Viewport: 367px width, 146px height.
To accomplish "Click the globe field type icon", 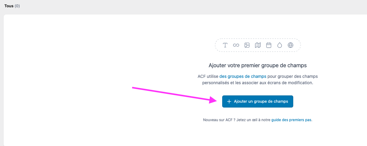I will tap(291, 45).
